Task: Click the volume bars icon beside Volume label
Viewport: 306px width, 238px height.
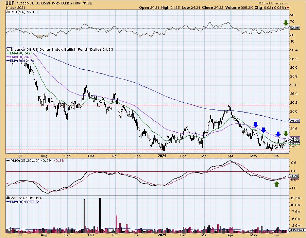Action: [x=8, y=198]
